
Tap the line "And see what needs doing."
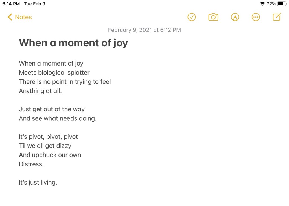[x=58, y=118]
